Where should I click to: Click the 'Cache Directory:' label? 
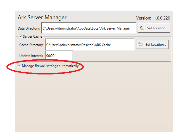click(x=31, y=45)
